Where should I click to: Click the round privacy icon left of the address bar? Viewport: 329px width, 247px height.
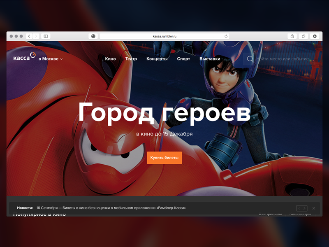pos(93,36)
